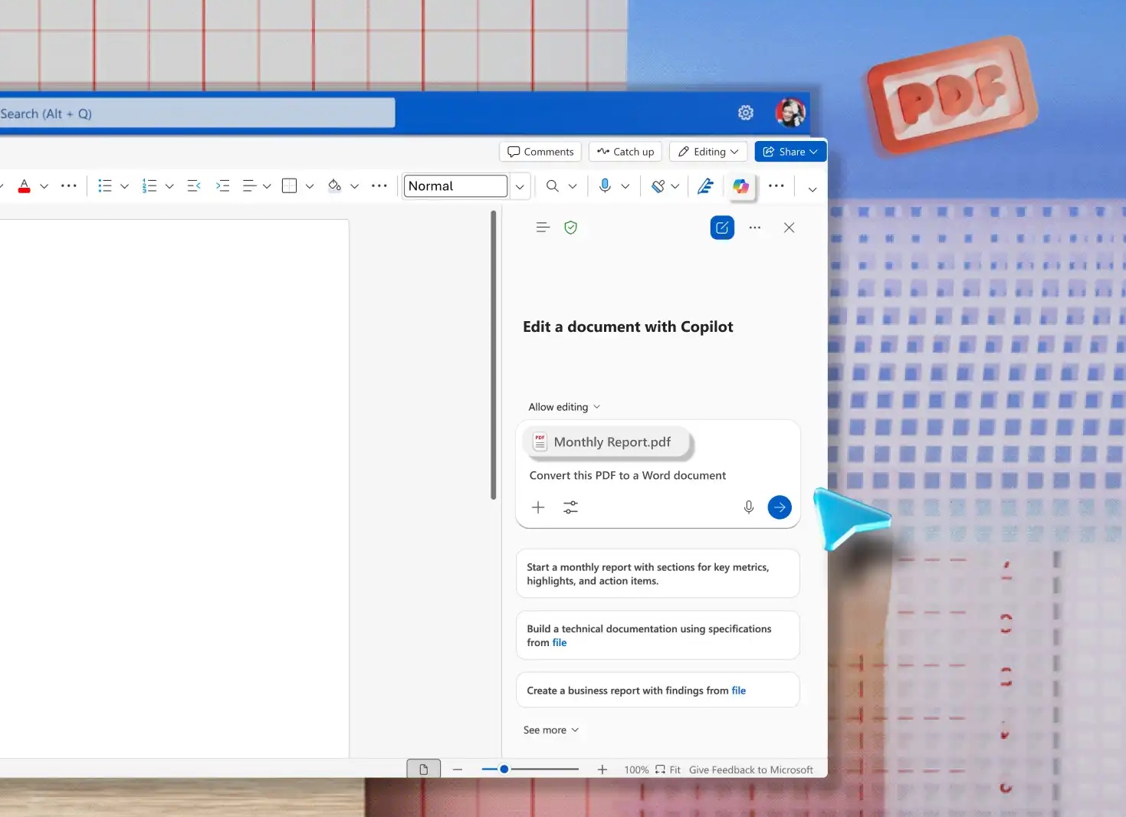
Task: Expand the Find dropdown arrow
Action: (x=573, y=186)
